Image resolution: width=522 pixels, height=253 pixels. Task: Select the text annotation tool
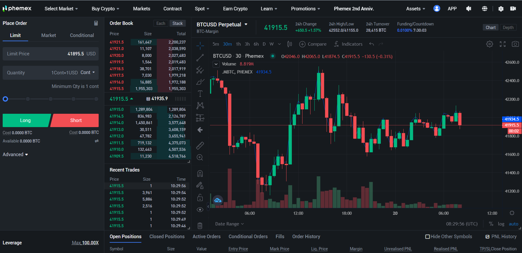200,94
